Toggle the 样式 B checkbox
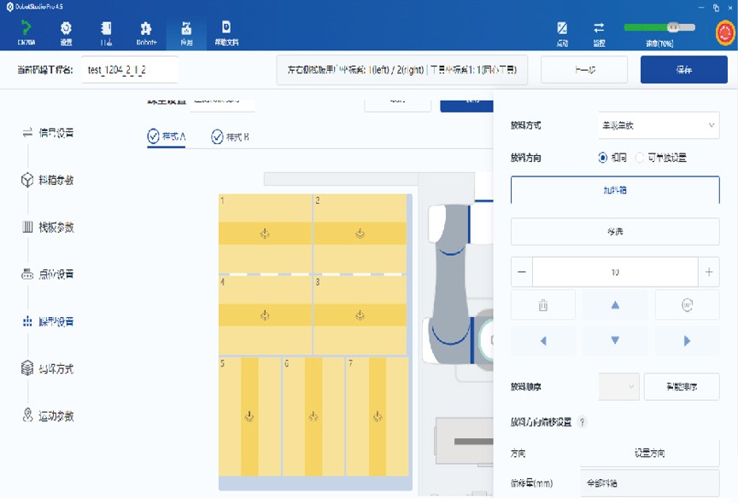 (217, 137)
